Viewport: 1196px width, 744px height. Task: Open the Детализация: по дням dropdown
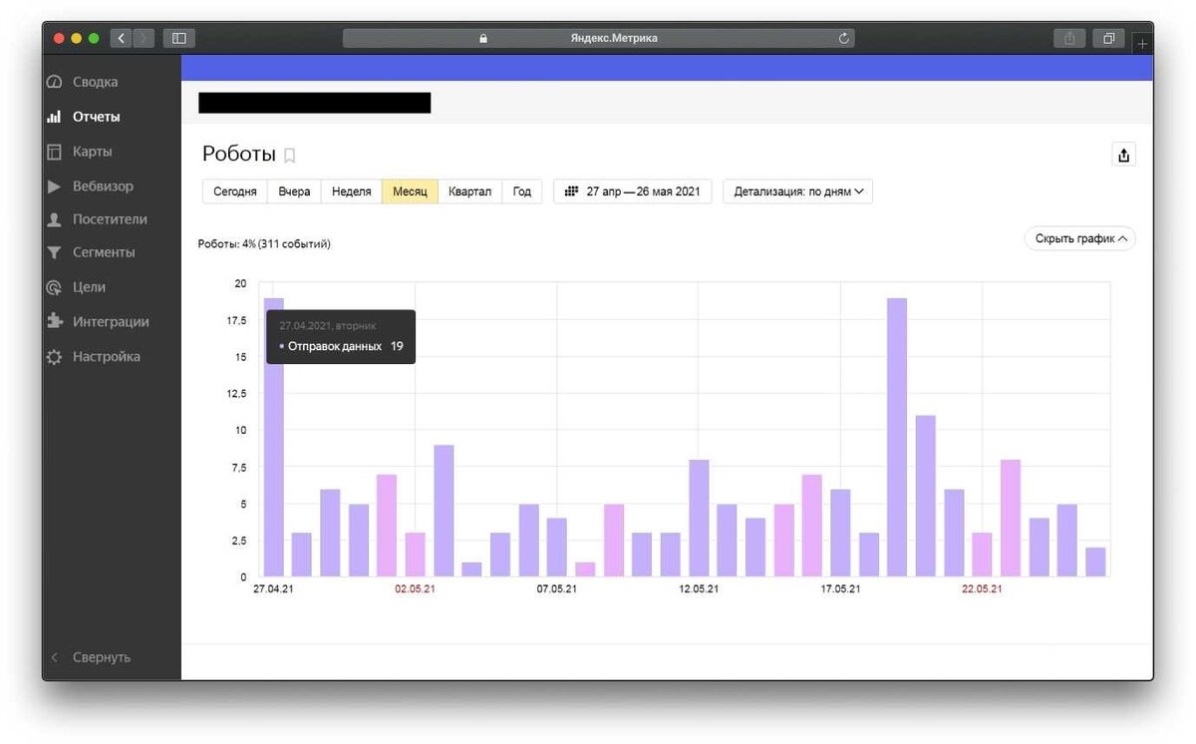pyautogui.click(x=797, y=191)
